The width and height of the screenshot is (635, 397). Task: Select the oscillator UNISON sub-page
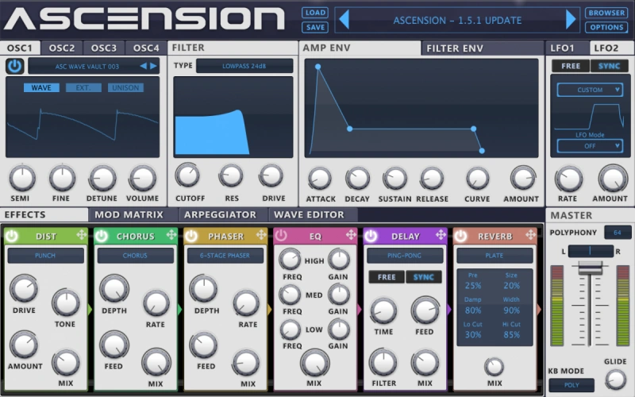coord(125,87)
